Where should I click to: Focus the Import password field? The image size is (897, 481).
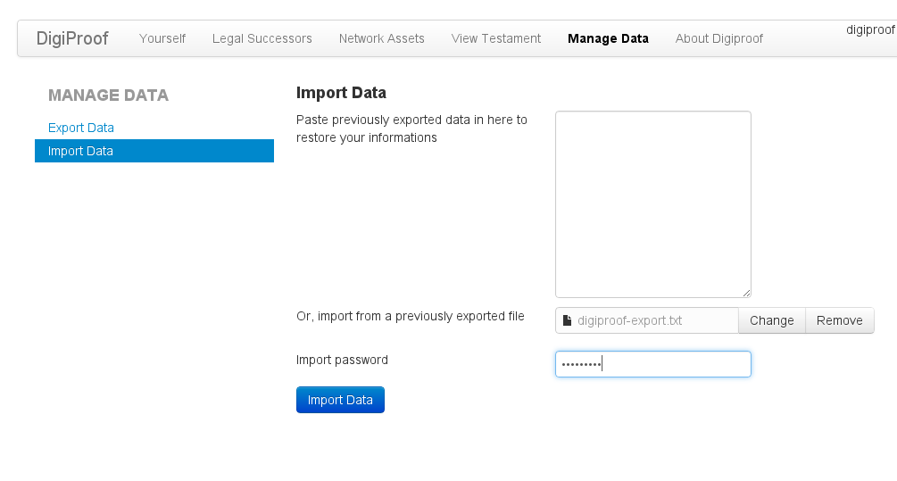pos(652,364)
